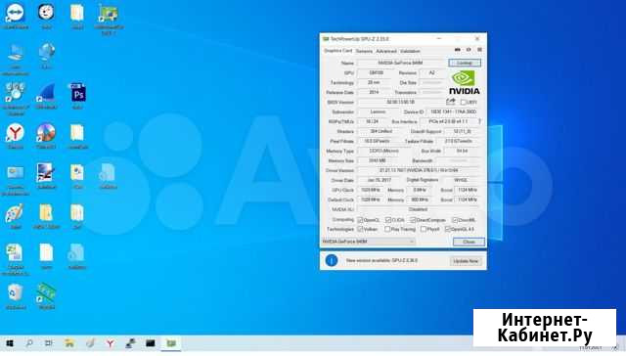Click the GPU-Z screenshot camera icon

pyautogui.click(x=457, y=50)
